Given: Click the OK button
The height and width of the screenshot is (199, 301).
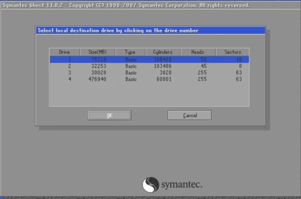Looking at the screenshot, I should point(109,115).
